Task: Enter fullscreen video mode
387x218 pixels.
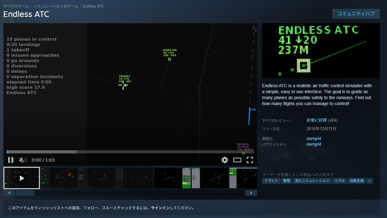Action: coord(250,160)
